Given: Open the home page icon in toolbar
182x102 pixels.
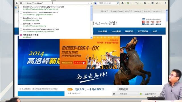Looking at the screenshot, I should tap(166, 3).
